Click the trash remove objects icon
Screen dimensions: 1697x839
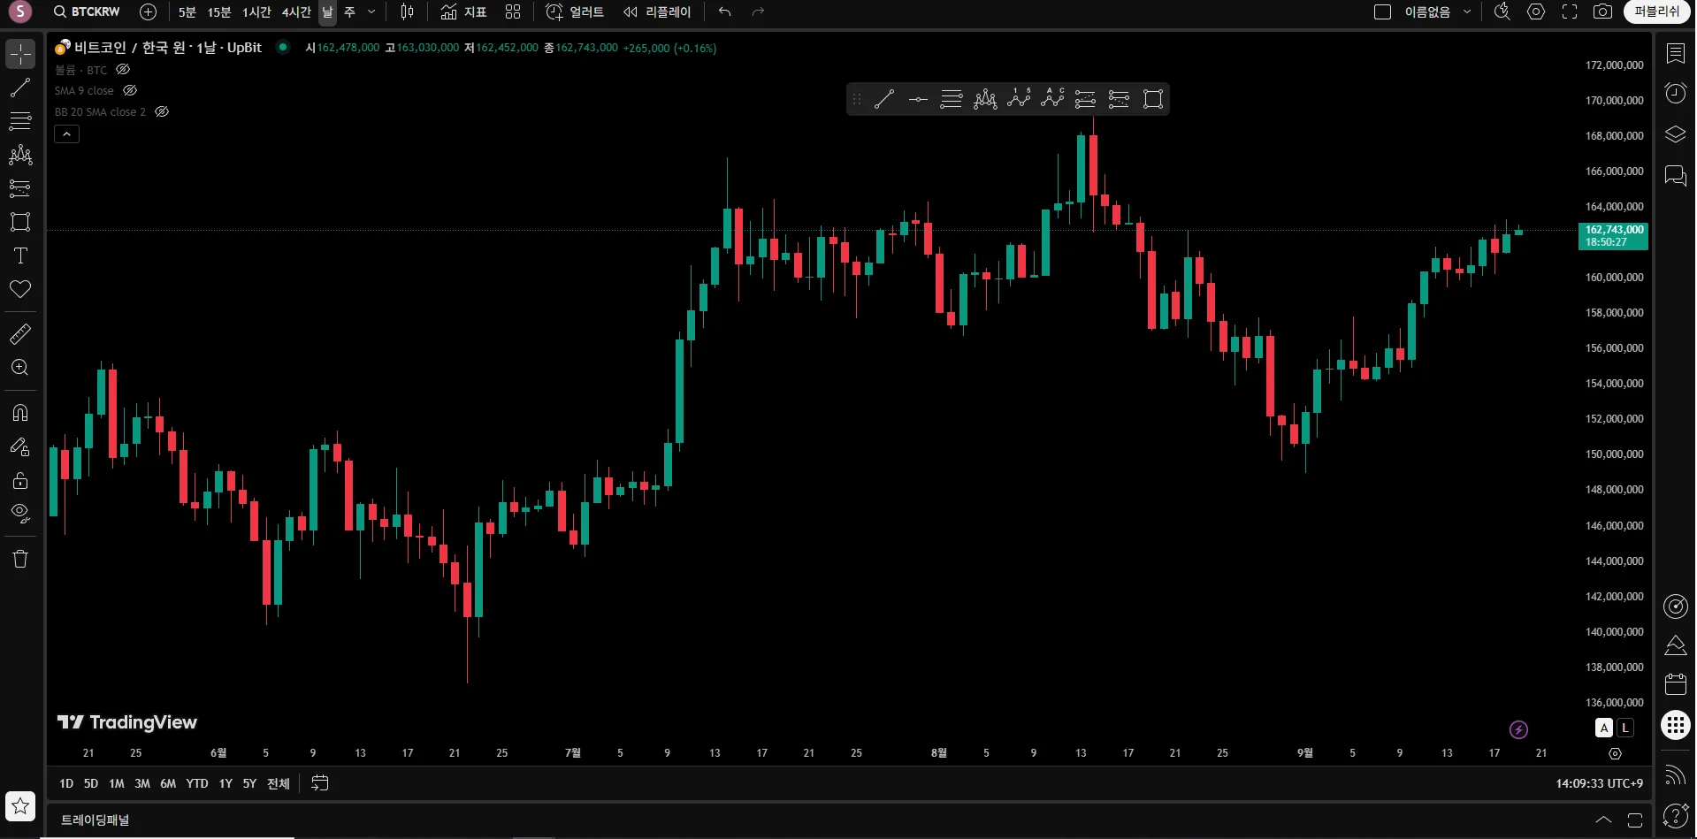point(20,559)
